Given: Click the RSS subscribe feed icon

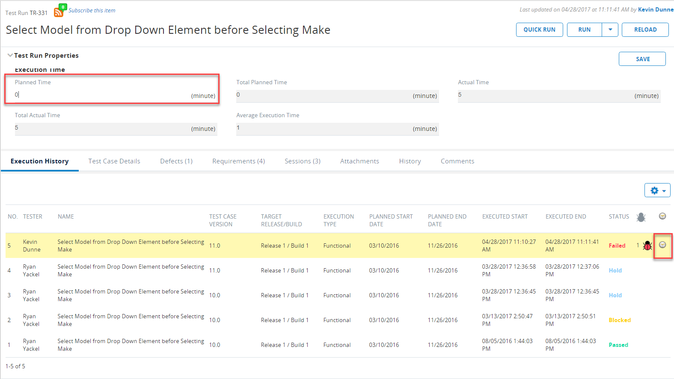Looking at the screenshot, I should [x=59, y=12].
